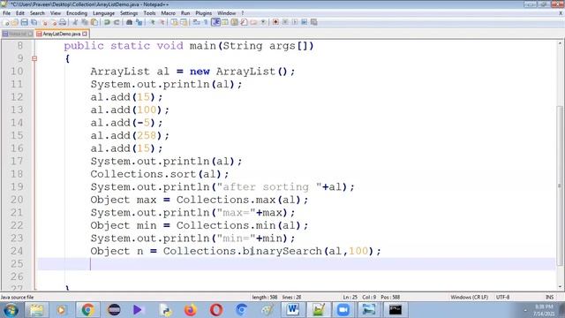Open the Encoding menu

77,13
